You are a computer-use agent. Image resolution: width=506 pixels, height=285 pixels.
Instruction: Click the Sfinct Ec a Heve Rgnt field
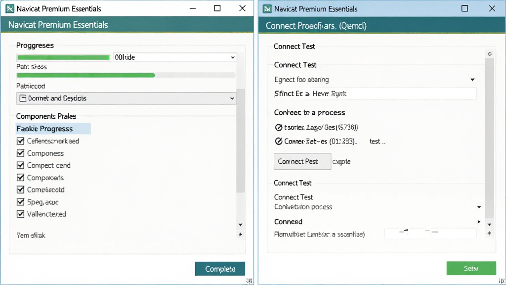(x=375, y=94)
